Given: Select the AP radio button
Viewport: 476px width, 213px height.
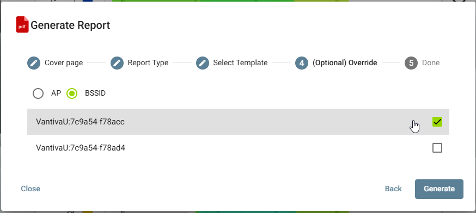Looking at the screenshot, I should pos(38,93).
